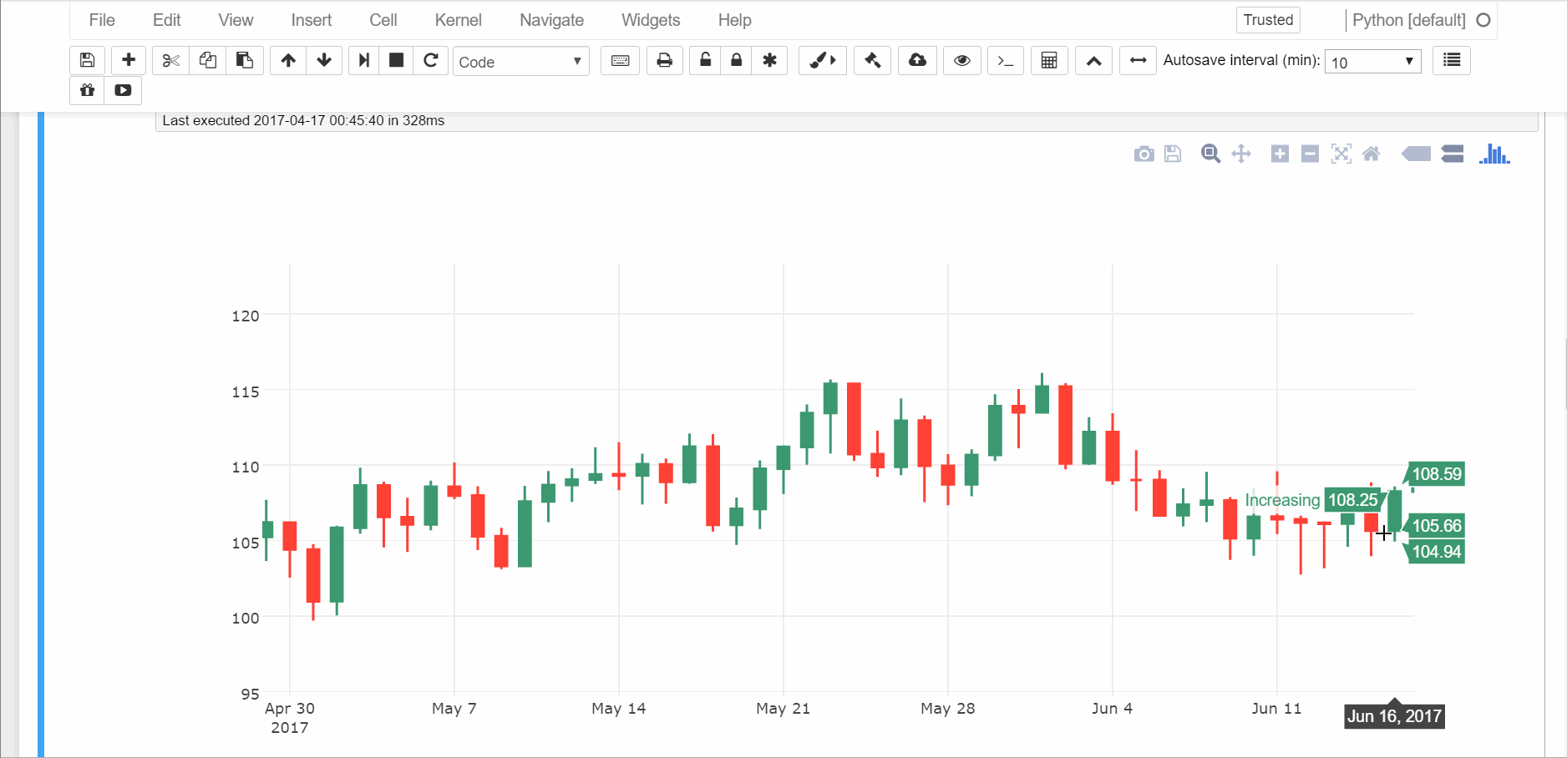
Task: Click the Python [default] kernel name
Action: tap(1408, 20)
